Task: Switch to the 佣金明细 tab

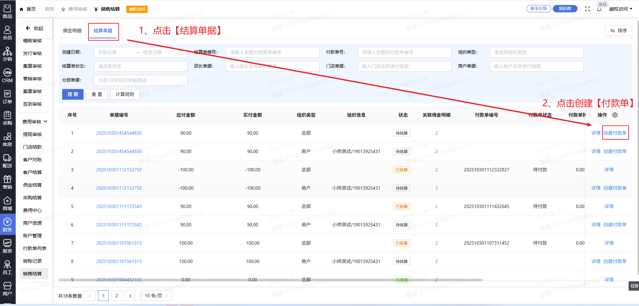Action: [x=72, y=31]
